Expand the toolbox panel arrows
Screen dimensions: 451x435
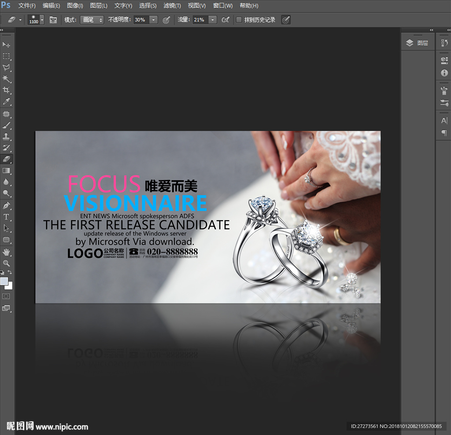point(2,30)
